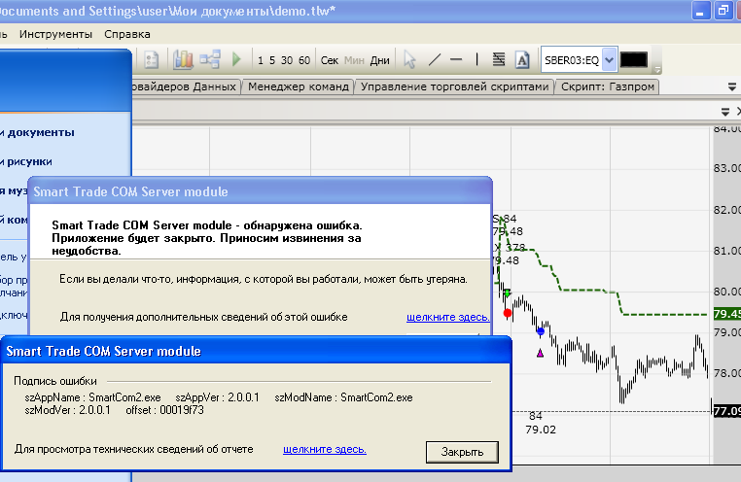Open the chart panel options dropdown
741x482 pixels.
coord(724,112)
